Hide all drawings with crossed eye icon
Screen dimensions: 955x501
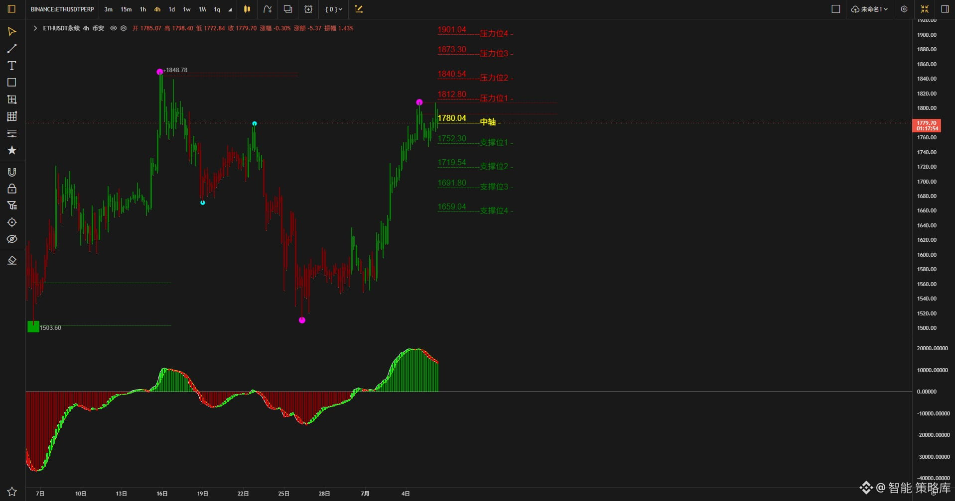[12, 239]
